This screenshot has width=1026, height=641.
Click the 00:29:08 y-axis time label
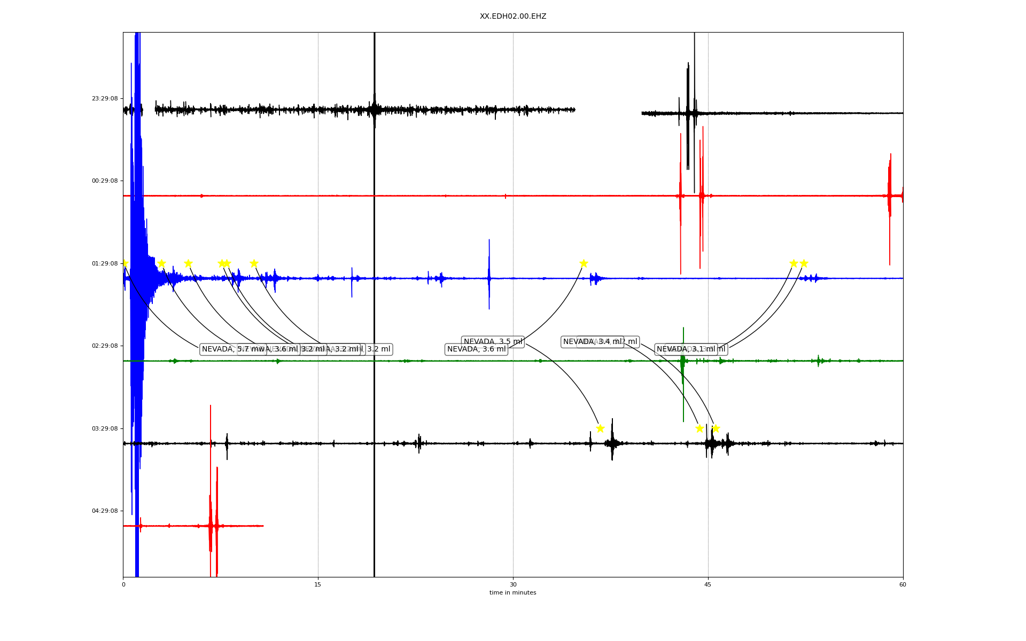click(x=104, y=181)
